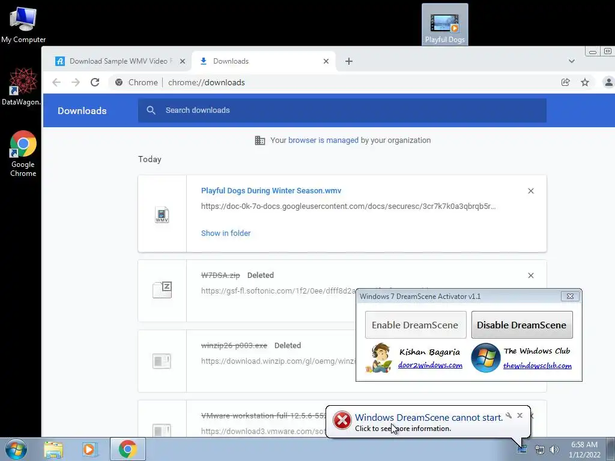Select the Playful Dogs video file on desktop

tap(445, 25)
